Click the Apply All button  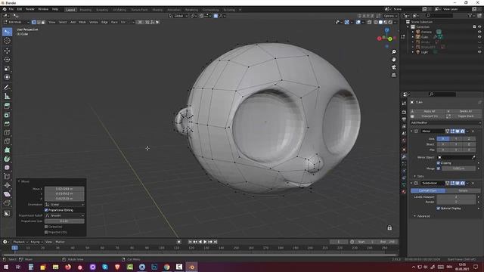428,111
